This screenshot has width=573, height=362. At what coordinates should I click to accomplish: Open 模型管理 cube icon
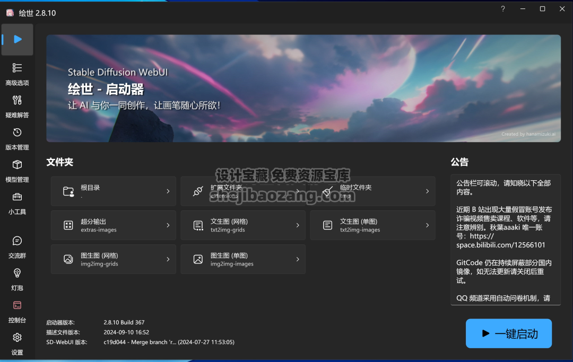(17, 165)
